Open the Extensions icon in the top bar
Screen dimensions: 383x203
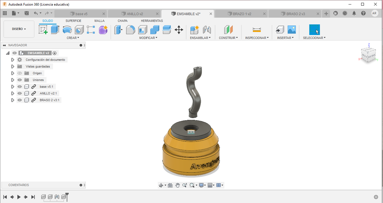click(x=335, y=13)
